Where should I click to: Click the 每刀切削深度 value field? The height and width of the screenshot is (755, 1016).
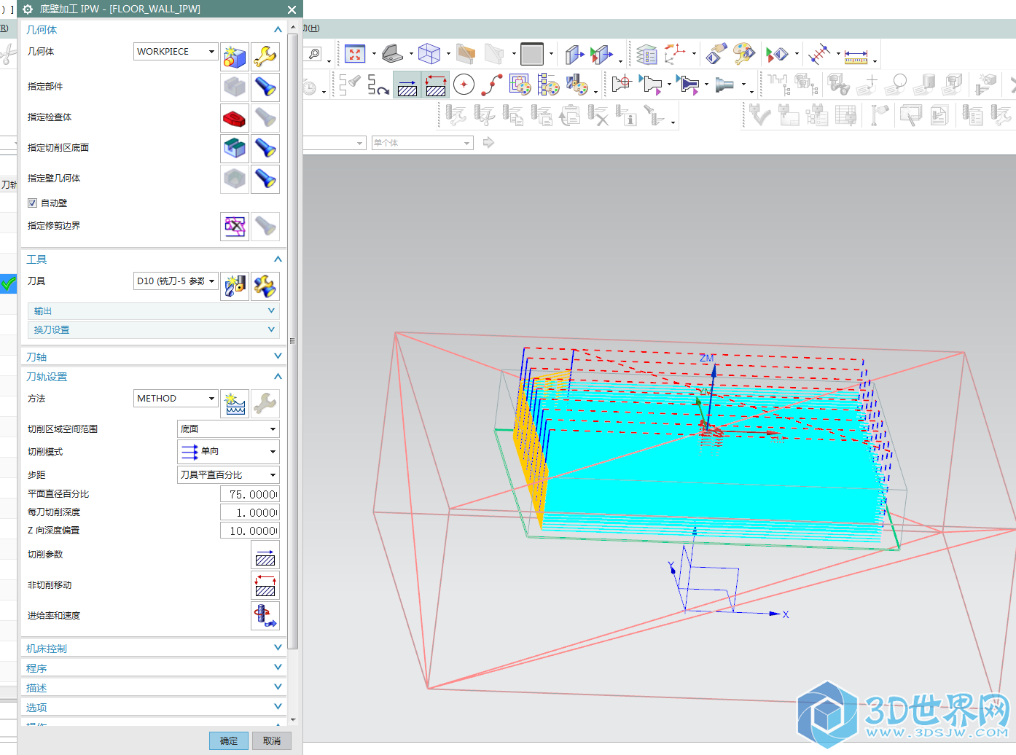(x=249, y=512)
